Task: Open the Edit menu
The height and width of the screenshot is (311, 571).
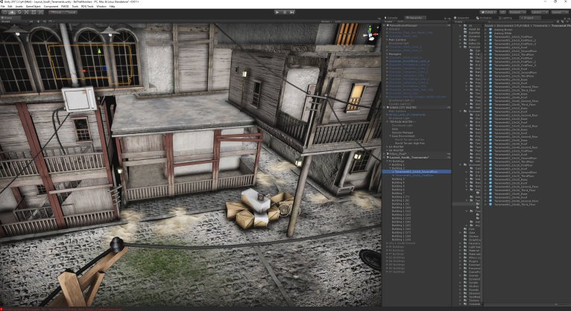Action: coord(10,6)
